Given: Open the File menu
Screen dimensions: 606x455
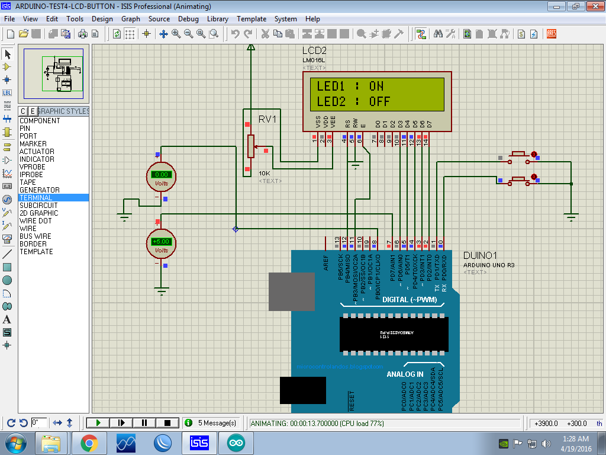Looking at the screenshot, I should [x=9, y=19].
